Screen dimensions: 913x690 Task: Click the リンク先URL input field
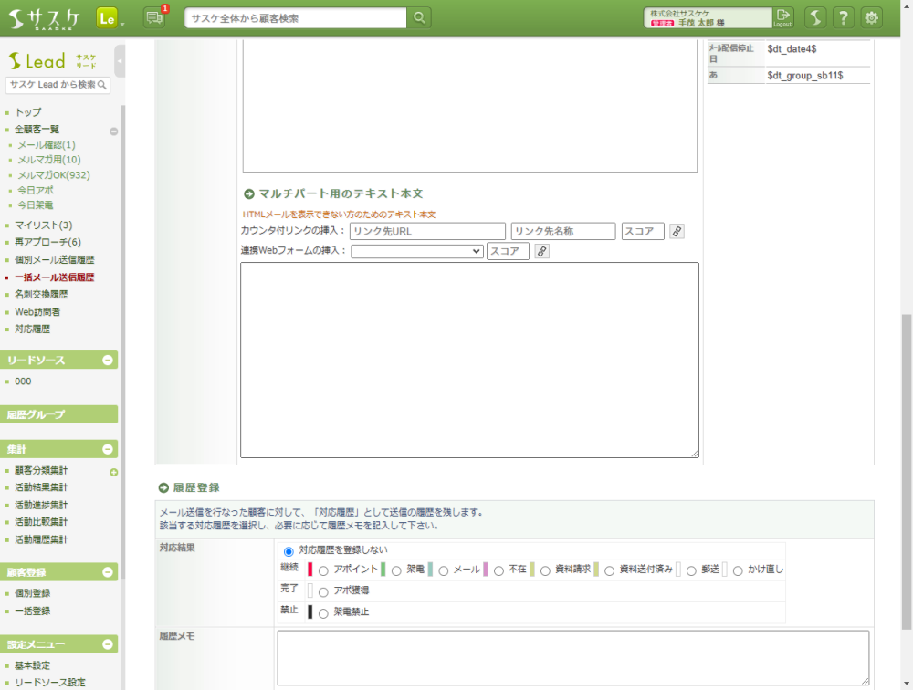[427, 232]
